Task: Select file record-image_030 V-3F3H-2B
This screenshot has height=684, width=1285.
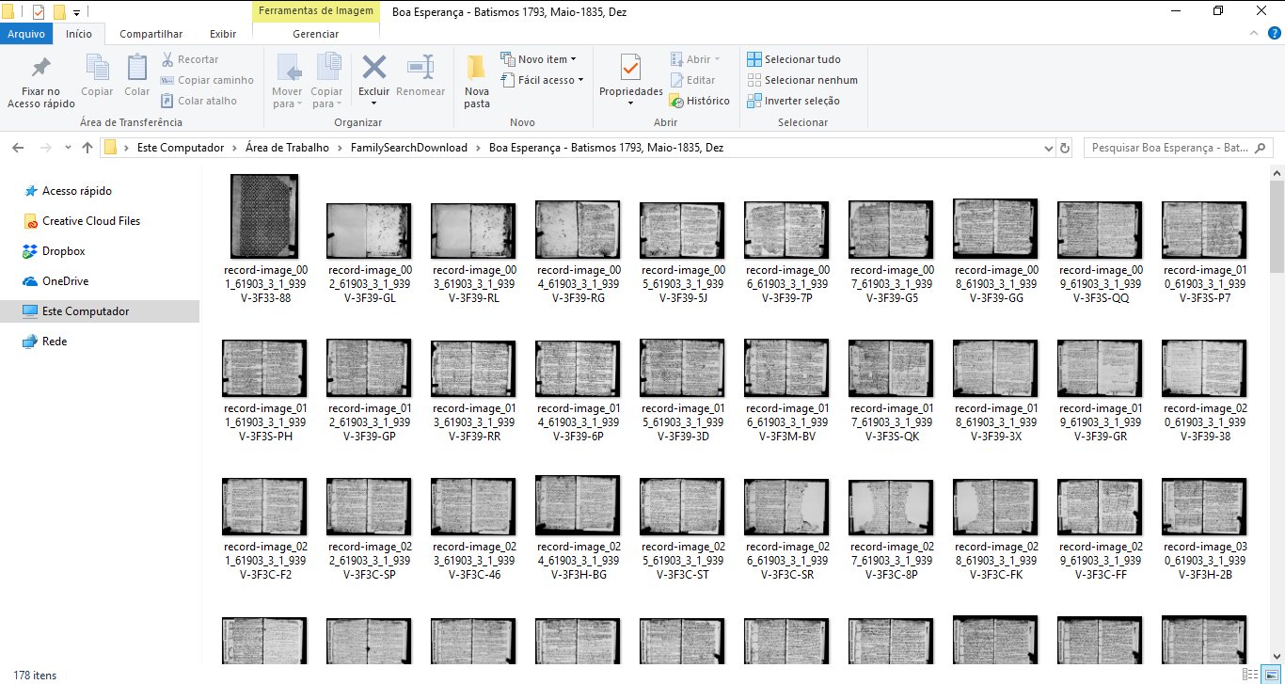Action: [x=1204, y=529]
